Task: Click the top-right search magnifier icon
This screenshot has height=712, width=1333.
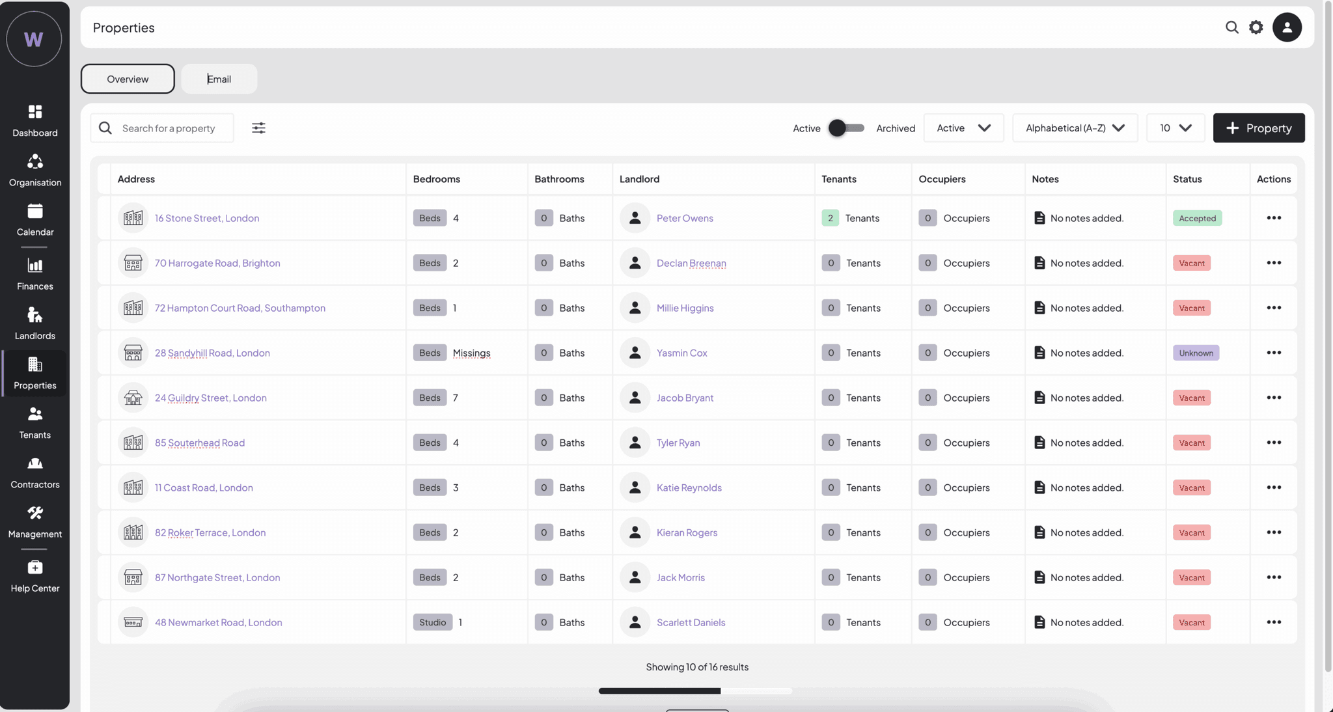Action: 1231,27
